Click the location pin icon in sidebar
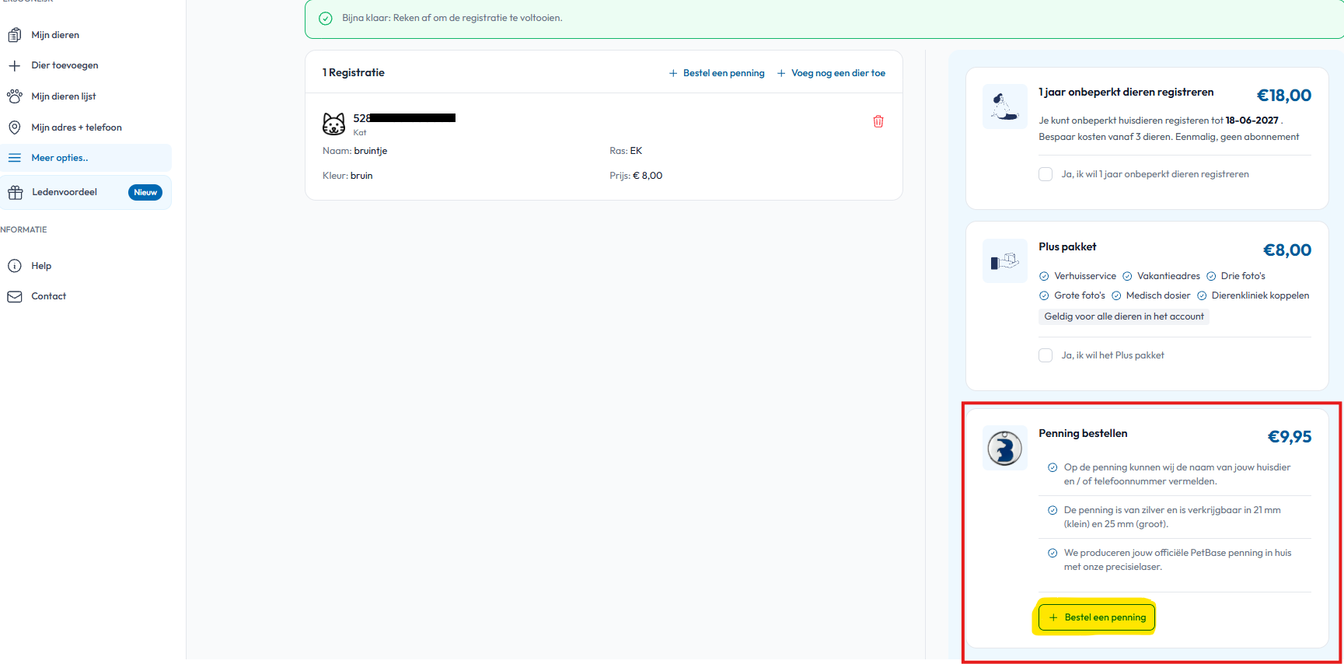This screenshot has height=664, width=1344. click(15, 128)
